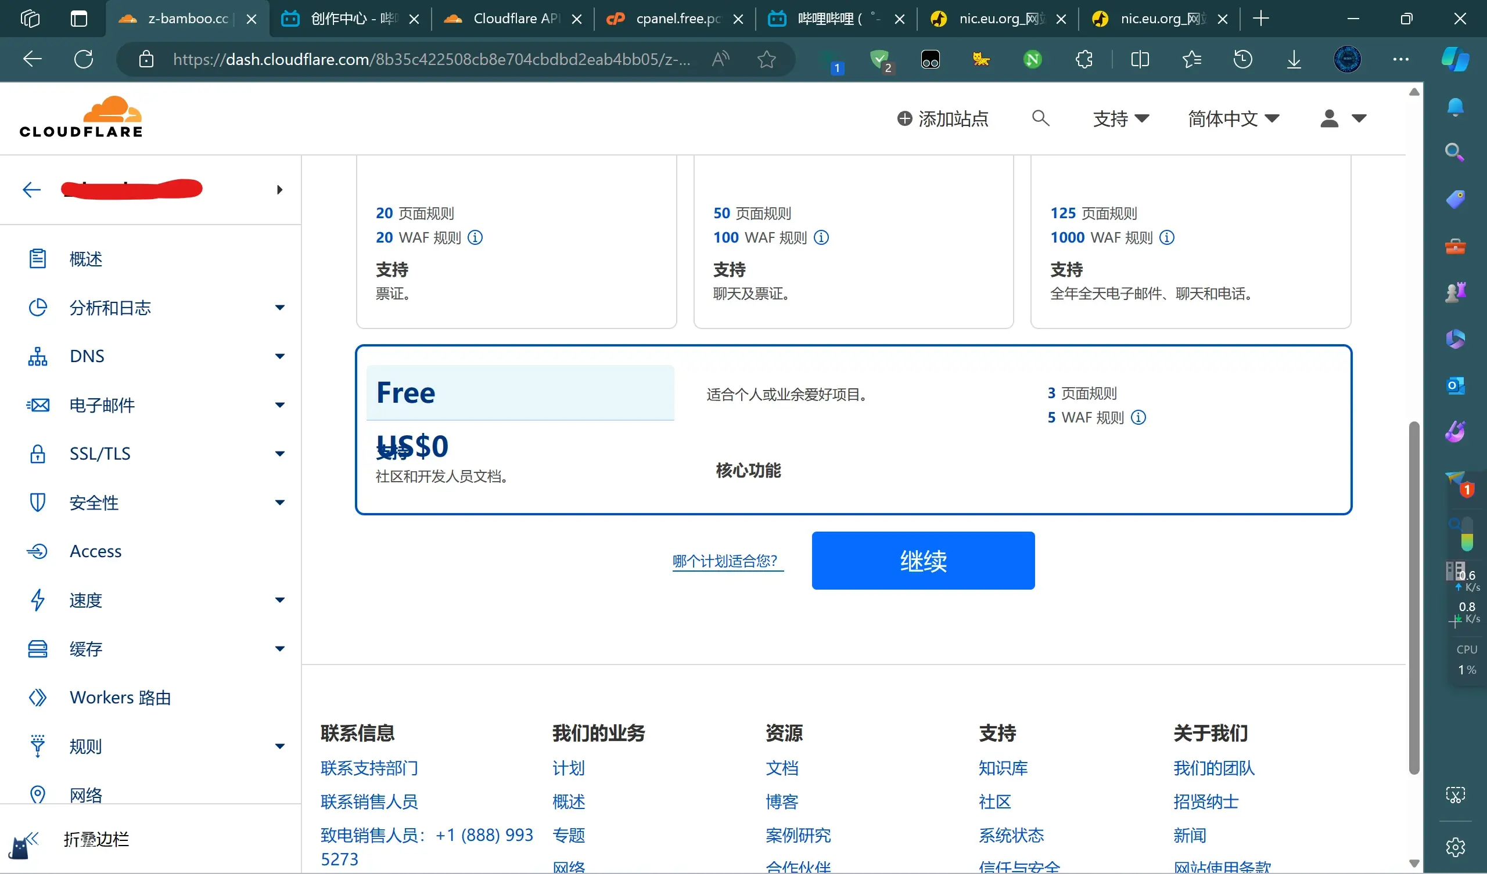Click 添加站点 add site button
Screen dimensions: 1487x874
pyautogui.click(x=942, y=118)
